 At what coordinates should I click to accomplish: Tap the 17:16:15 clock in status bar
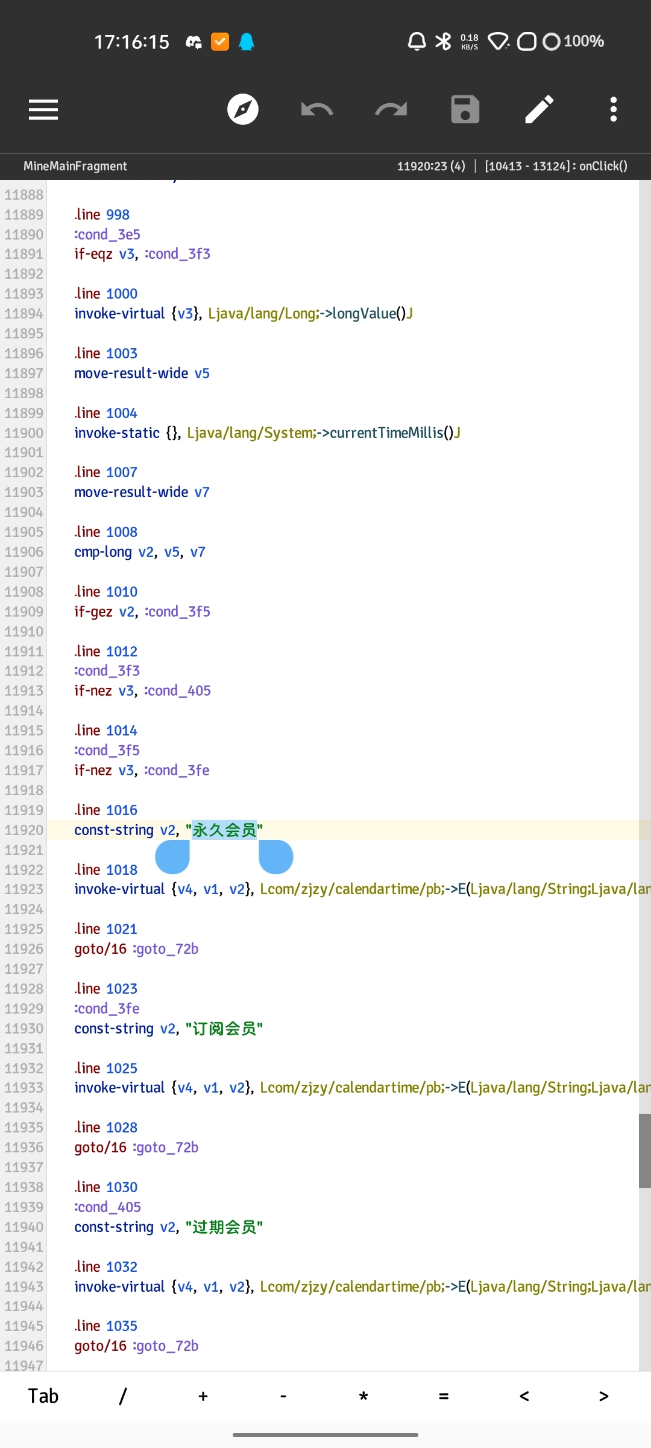coord(132,42)
